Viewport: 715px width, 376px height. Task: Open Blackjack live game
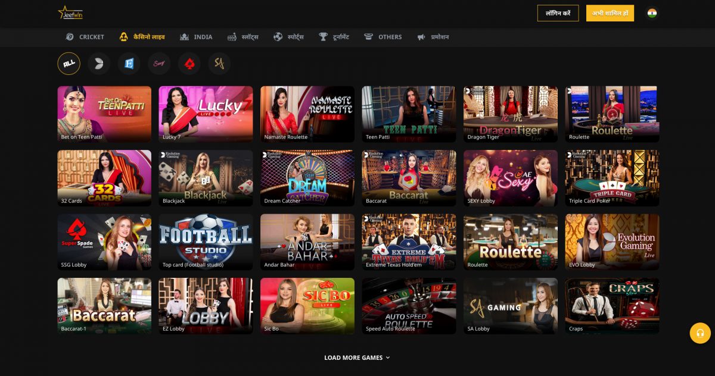click(x=206, y=178)
